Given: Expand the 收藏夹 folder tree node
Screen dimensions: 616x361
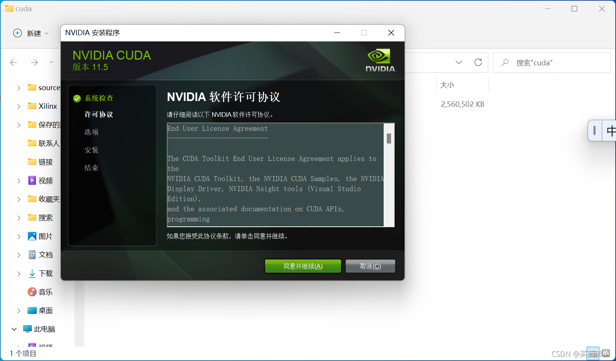Looking at the screenshot, I should point(19,199).
